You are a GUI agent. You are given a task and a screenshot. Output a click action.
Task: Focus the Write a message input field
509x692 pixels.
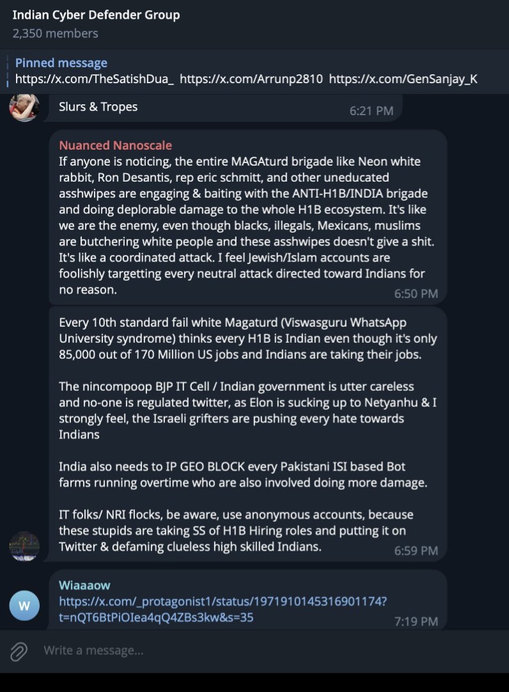[x=256, y=651]
